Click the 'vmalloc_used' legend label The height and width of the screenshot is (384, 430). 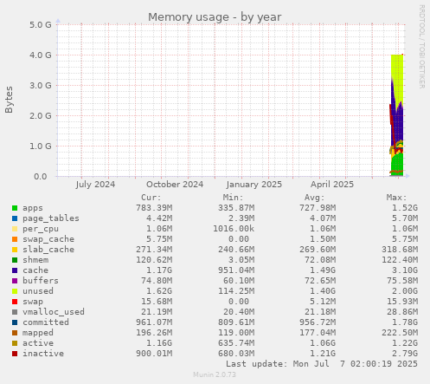pos(54,312)
